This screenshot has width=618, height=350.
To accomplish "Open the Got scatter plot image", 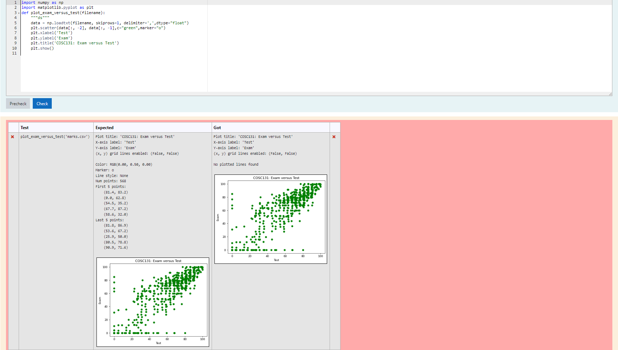I will point(271,219).
